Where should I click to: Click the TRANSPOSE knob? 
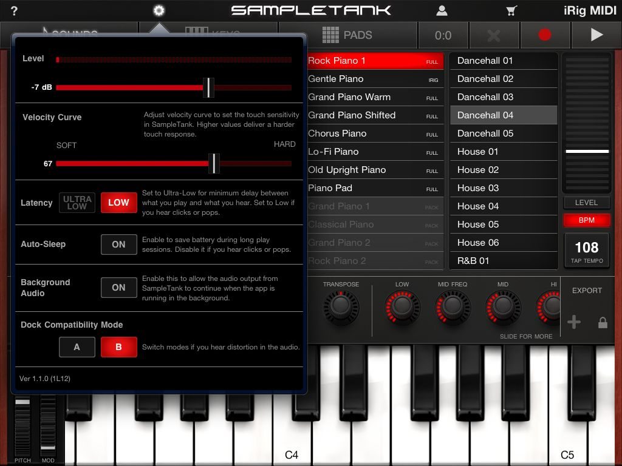point(341,308)
